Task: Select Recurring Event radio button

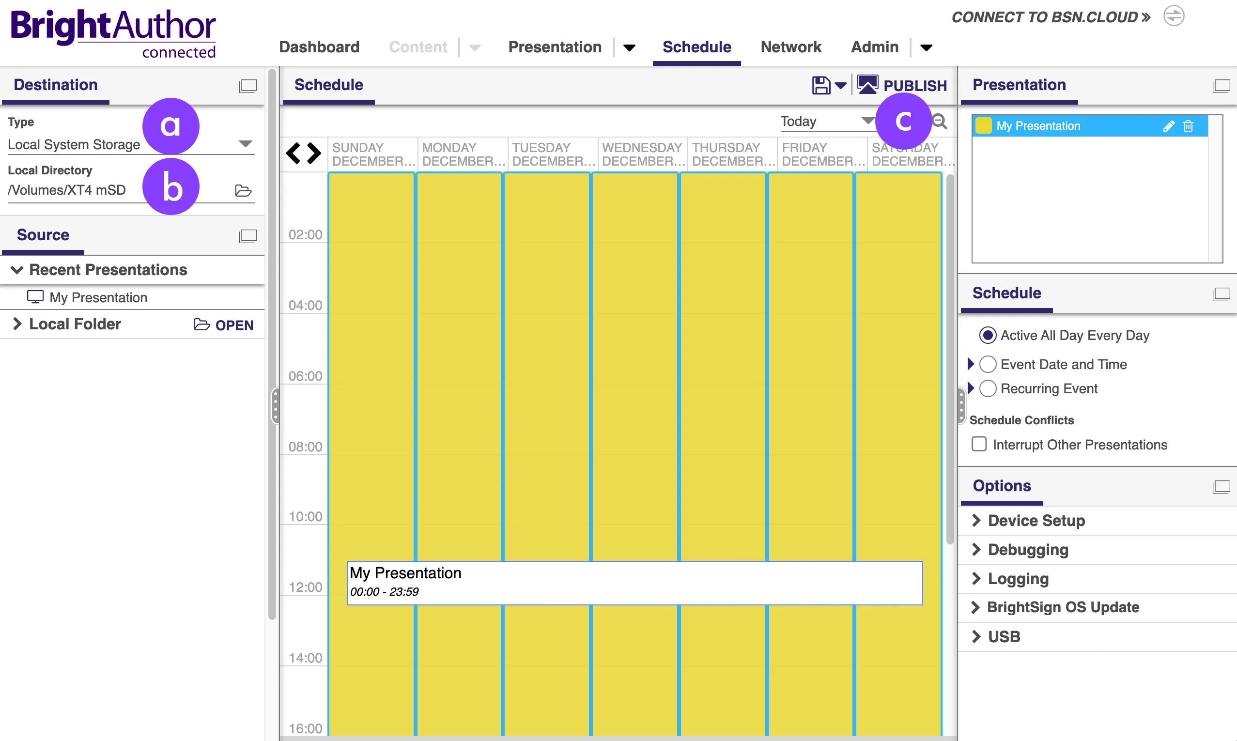Action: [988, 388]
